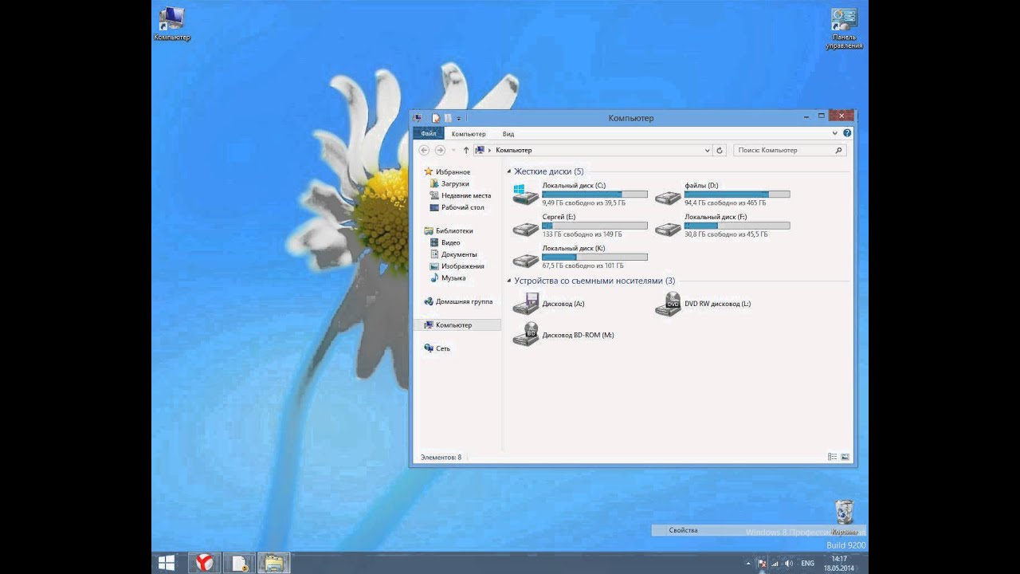
Task: Show hidden tray icons arrow
Action: (748, 563)
